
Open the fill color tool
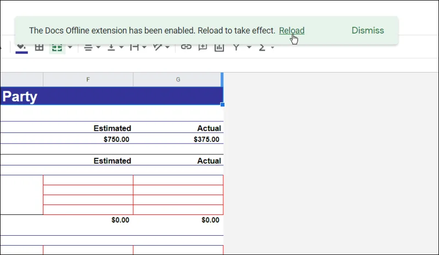tap(21, 47)
